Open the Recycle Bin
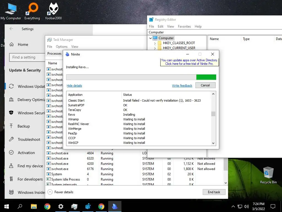The width and height of the screenshot is (282, 212). pos(268,175)
